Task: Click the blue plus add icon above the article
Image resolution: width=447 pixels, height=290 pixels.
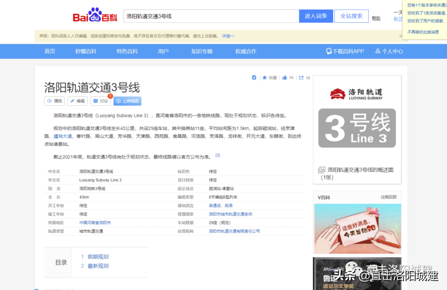Action: (x=254, y=77)
